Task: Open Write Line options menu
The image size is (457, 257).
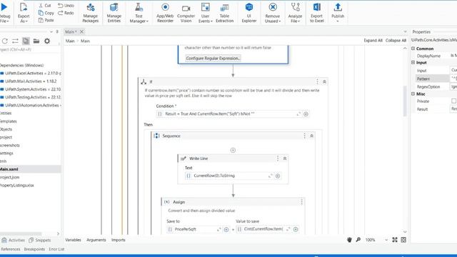Action: pos(278,158)
